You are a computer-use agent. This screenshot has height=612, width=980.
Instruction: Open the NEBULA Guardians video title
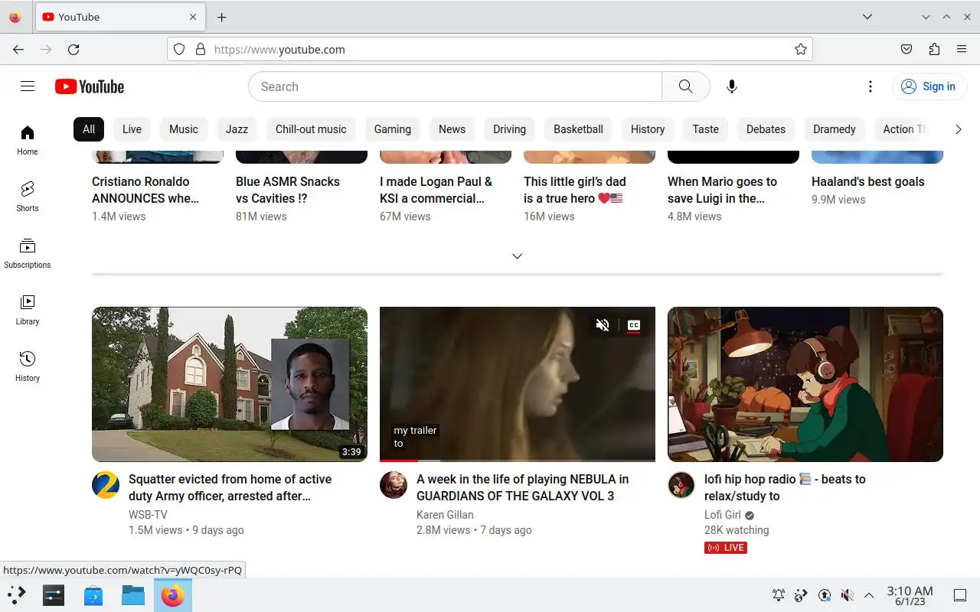[522, 487]
